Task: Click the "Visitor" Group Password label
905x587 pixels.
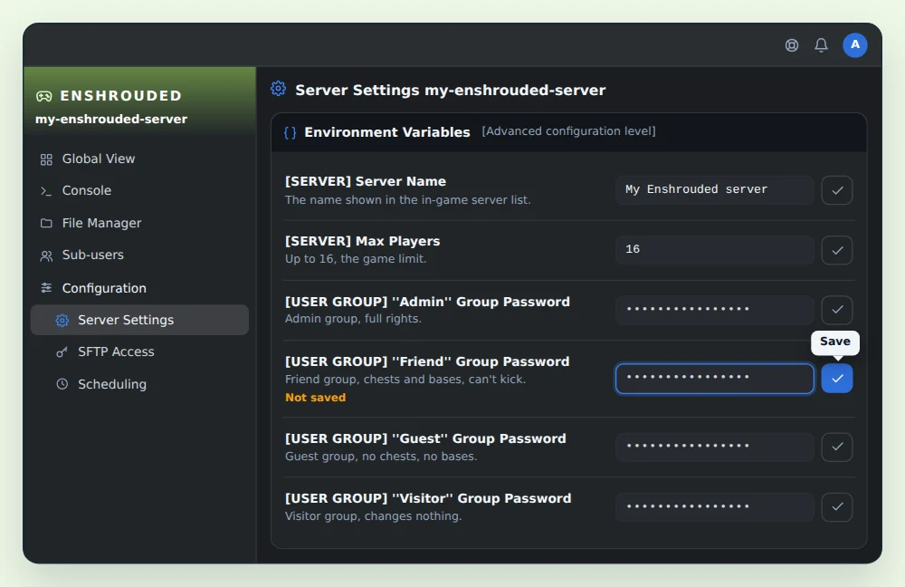Action: tap(428, 498)
